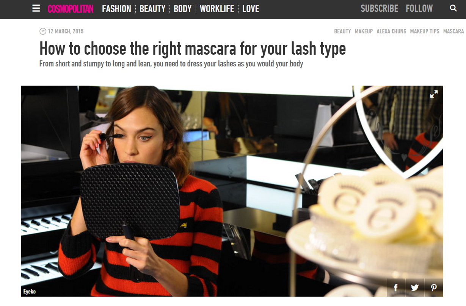Open the hamburger menu icon

click(x=36, y=8)
